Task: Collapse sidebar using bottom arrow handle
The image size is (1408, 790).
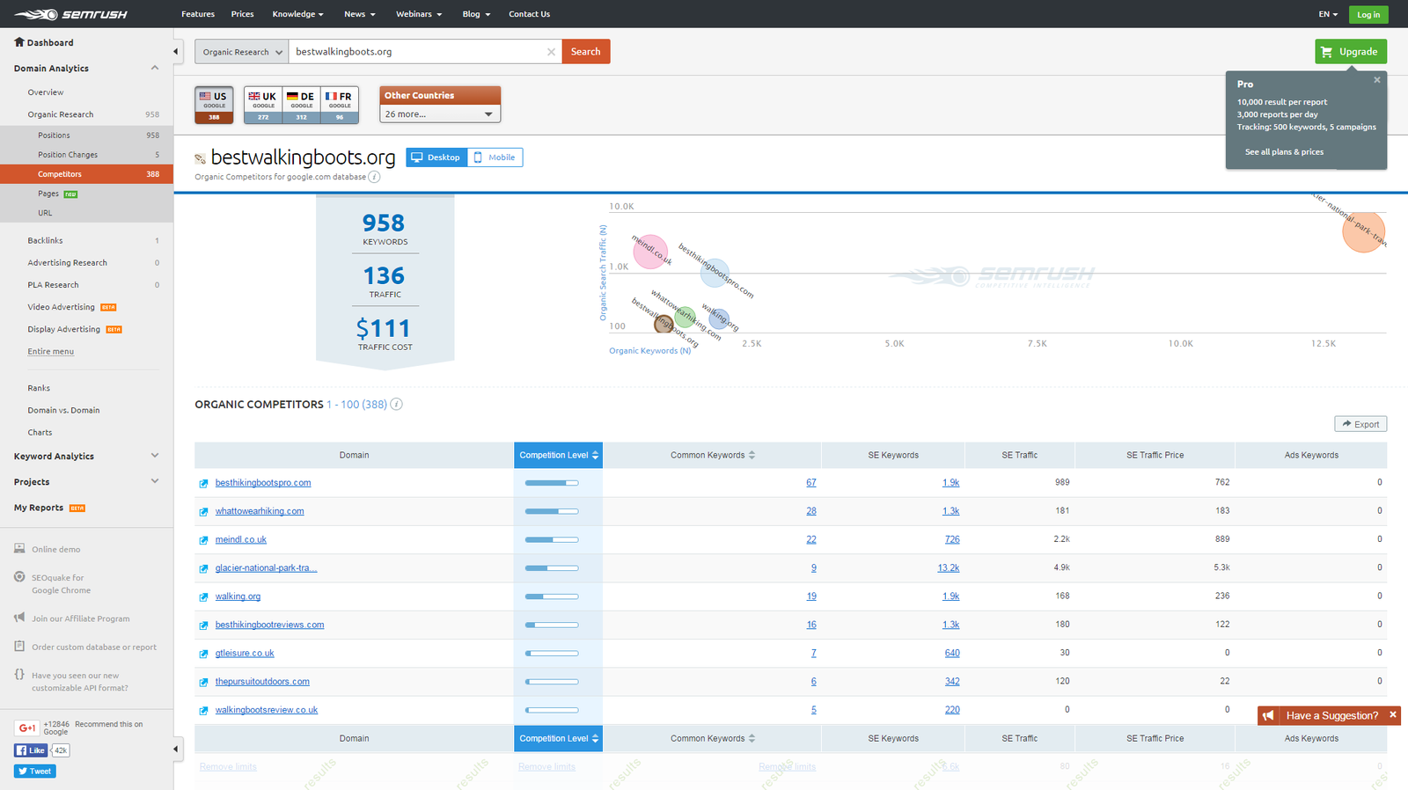Action: (176, 750)
